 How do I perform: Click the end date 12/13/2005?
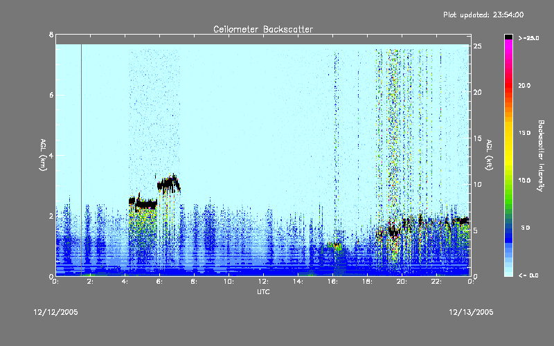point(471,312)
